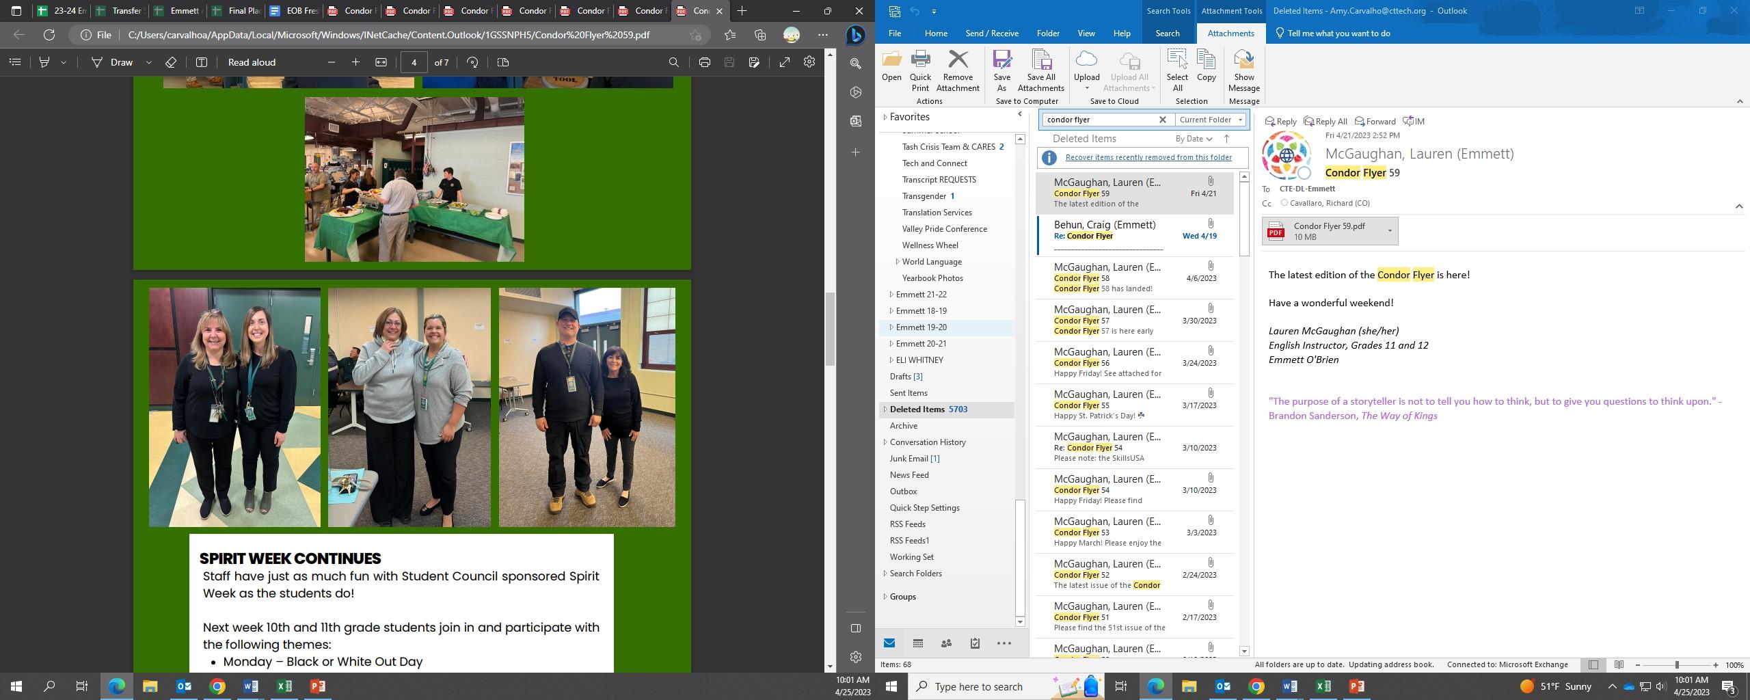This screenshot has width=1750, height=700.
Task: Click the Edge Collections icon
Action: click(760, 35)
